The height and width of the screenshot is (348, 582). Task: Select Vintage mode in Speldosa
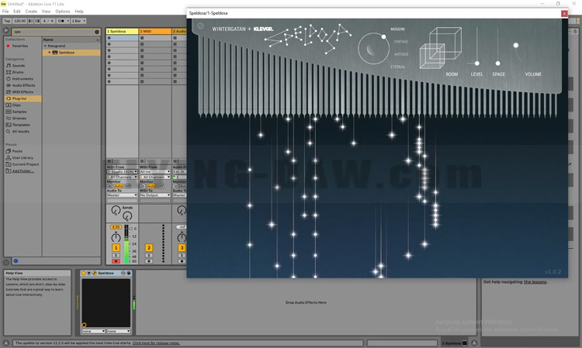coord(401,42)
